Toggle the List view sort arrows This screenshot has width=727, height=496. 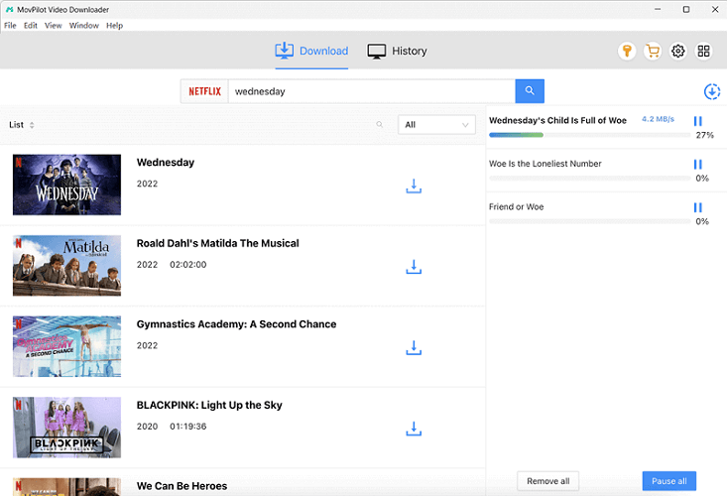[32, 125]
